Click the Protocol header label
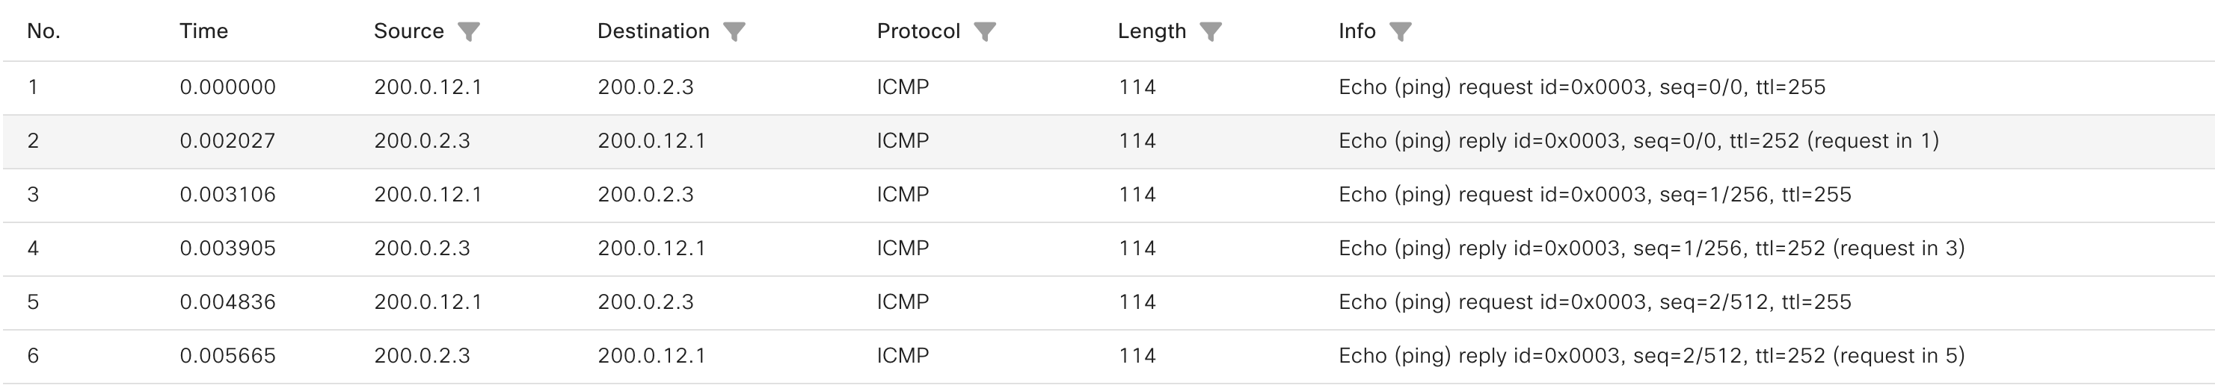Screen dimensions: 2215x391 [918, 32]
